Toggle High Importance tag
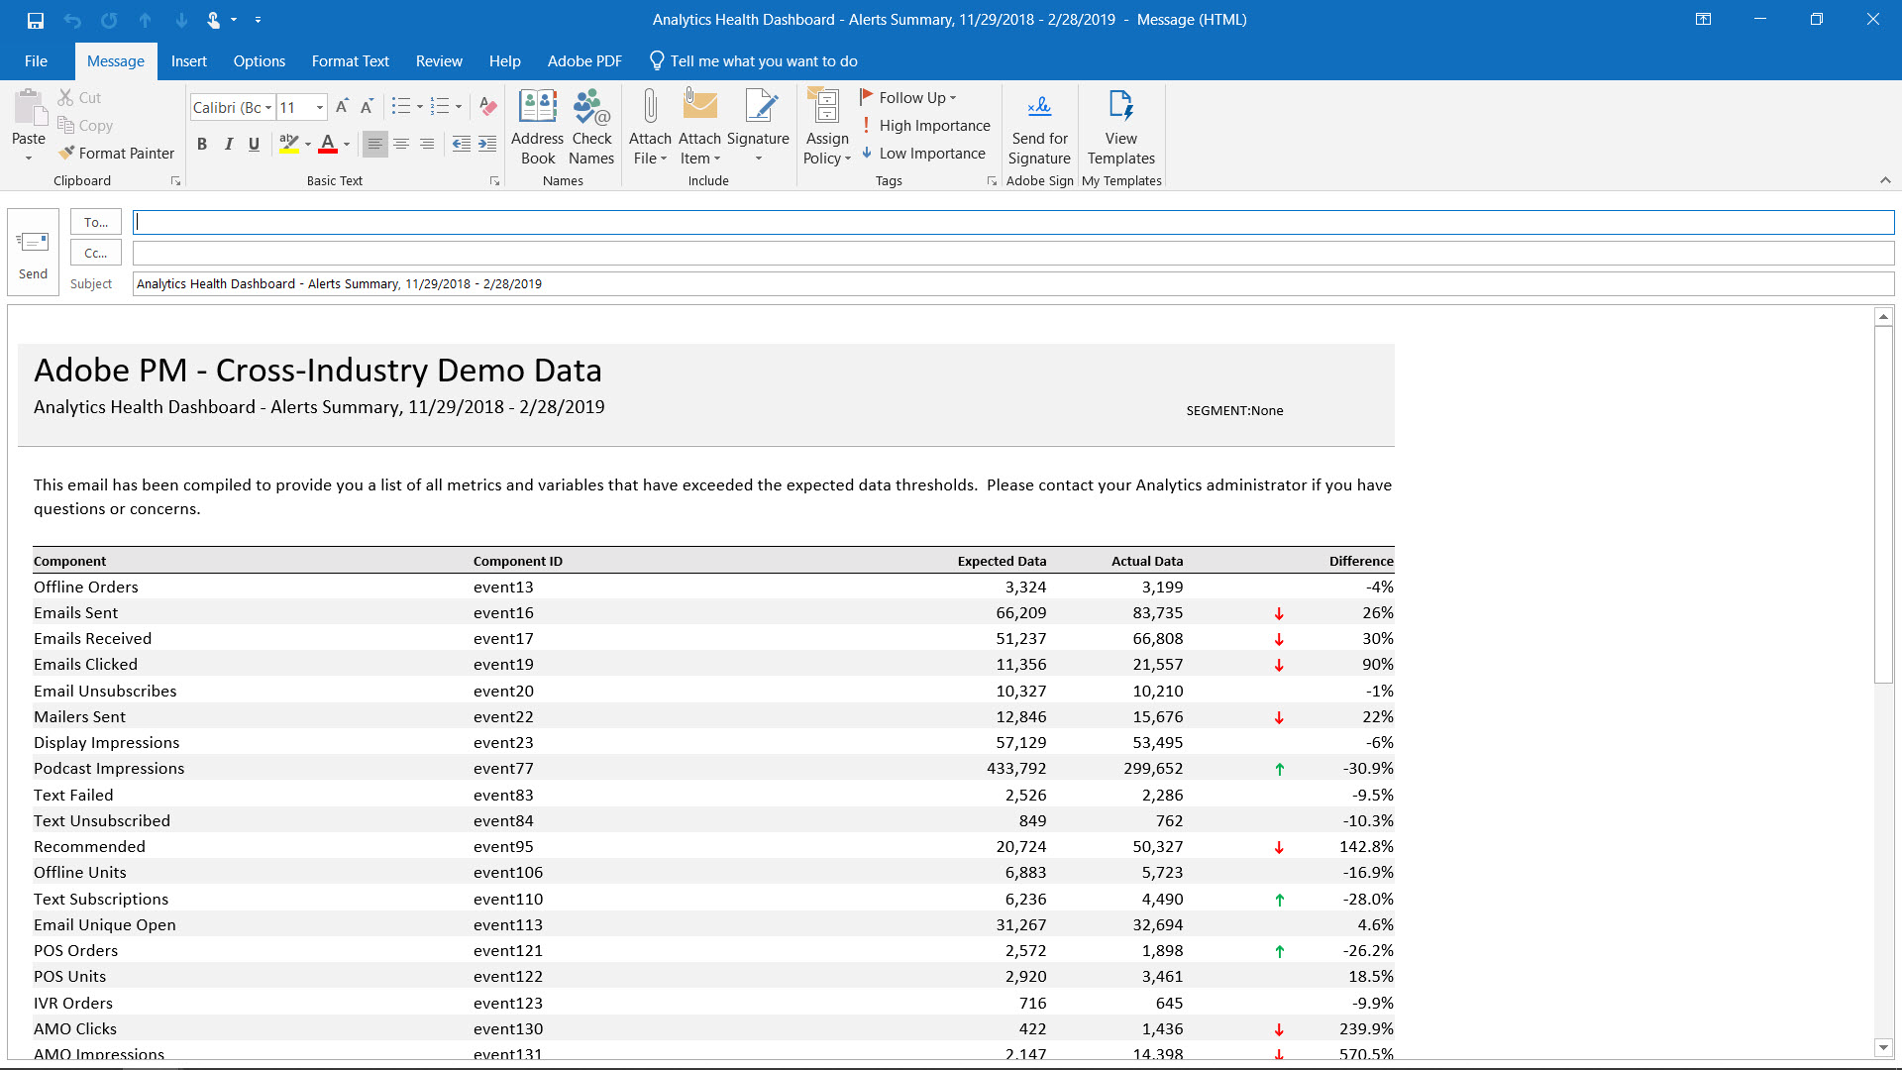 pyautogui.click(x=925, y=126)
